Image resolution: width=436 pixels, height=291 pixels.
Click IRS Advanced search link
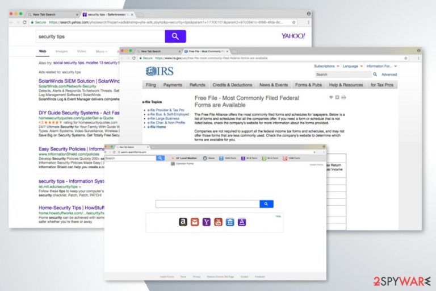389,74
